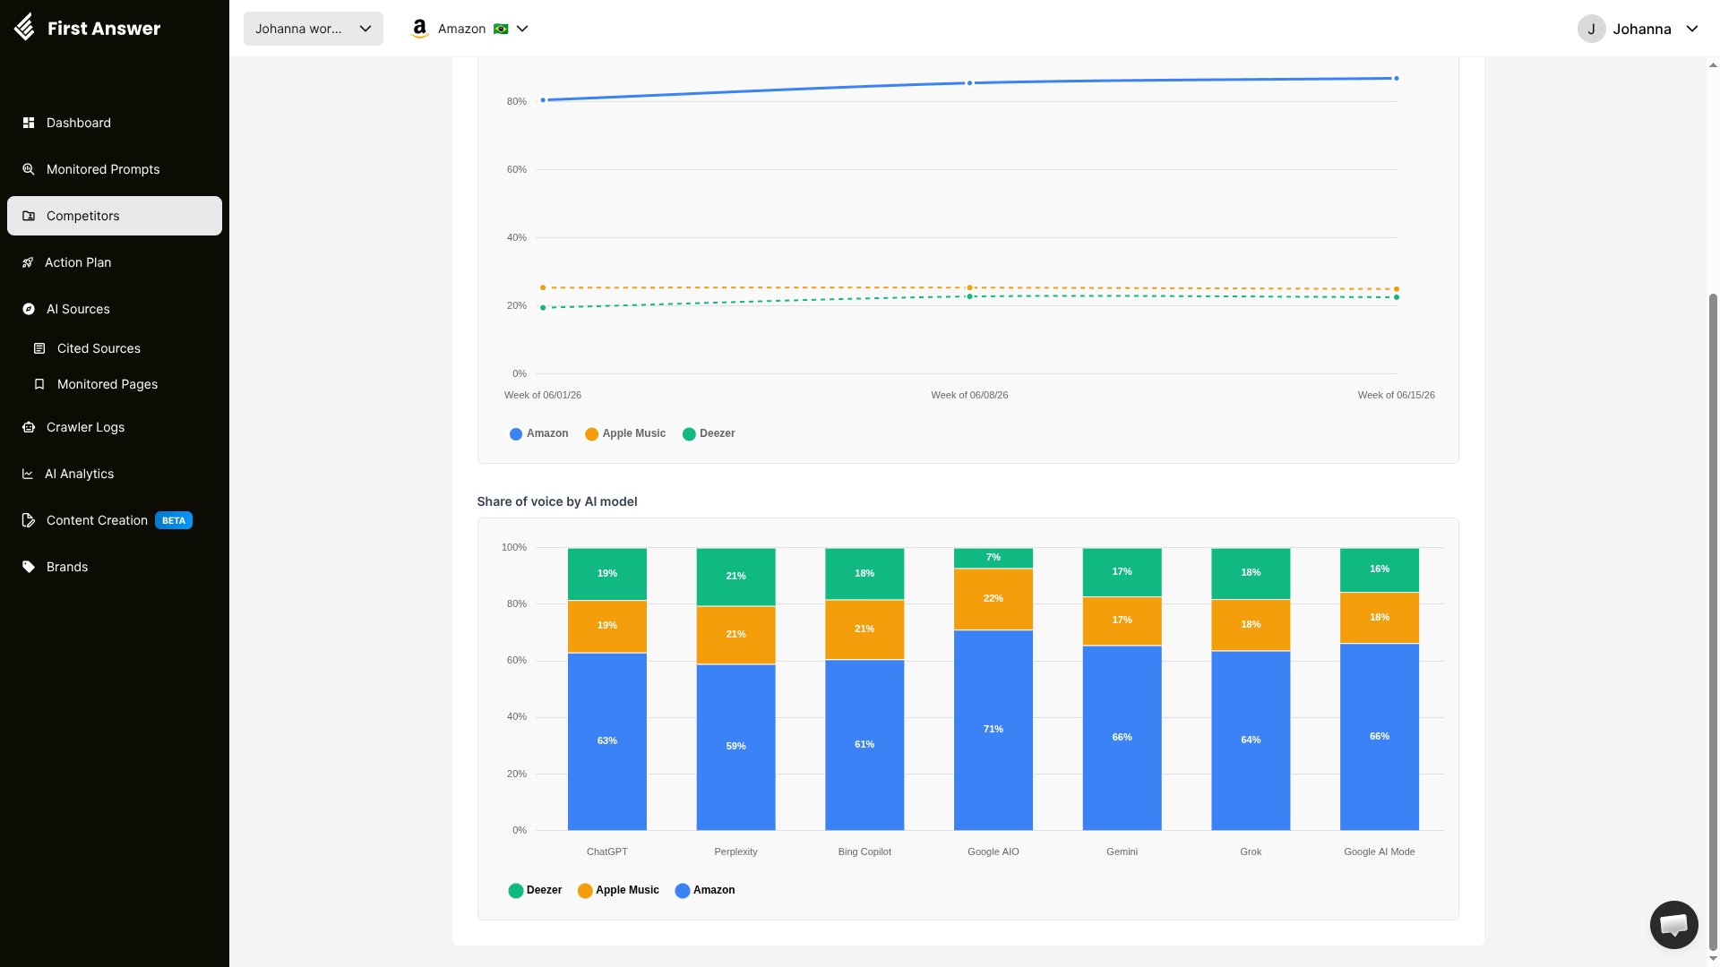The image size is (1720, 967).
Task: Toggle Deezer series in line chart legend
Action: coord(709,433)
